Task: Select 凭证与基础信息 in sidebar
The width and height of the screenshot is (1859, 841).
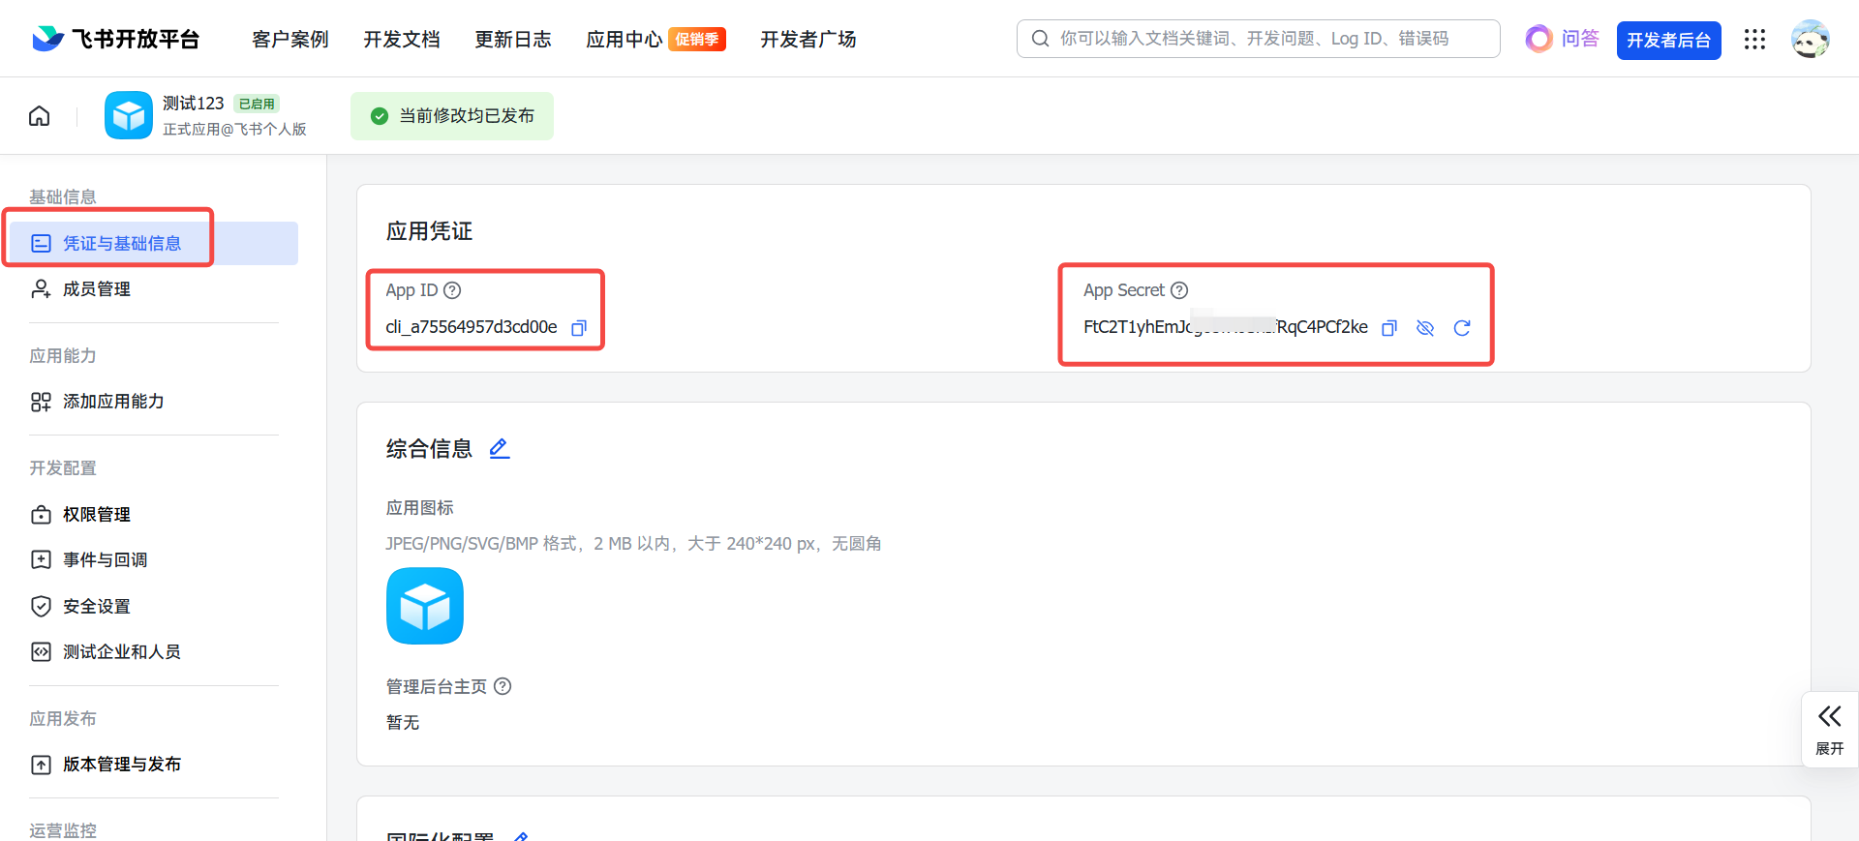Action: coord(153,243)
